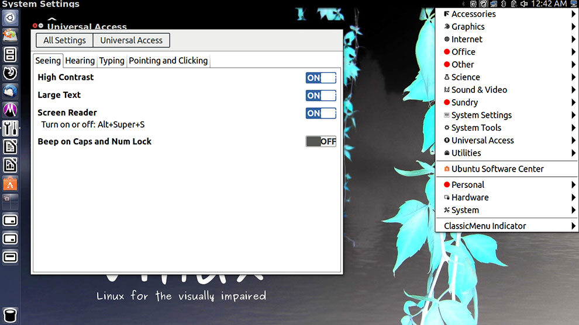Viewport: 579px width, 325px height.
Task: Open Universal Access entry in the menu
Action: point(507,141)
